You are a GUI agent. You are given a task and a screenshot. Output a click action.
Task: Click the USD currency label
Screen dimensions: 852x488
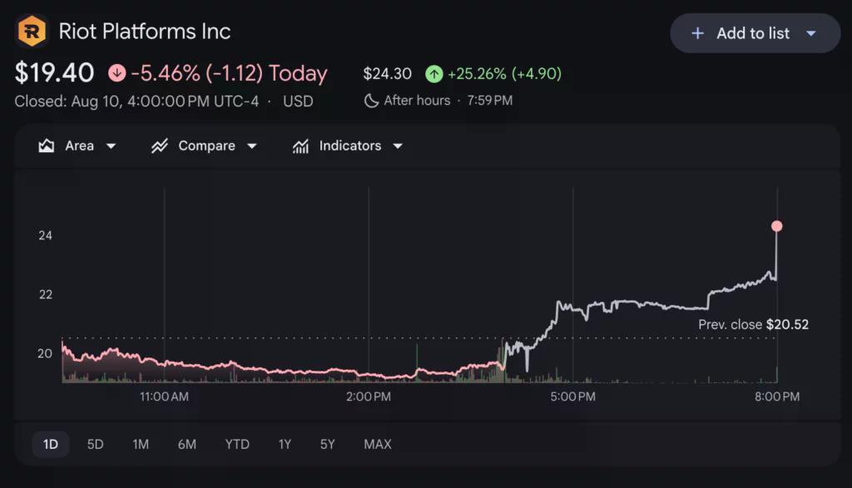pyautogui.click(x=298, y=101)
